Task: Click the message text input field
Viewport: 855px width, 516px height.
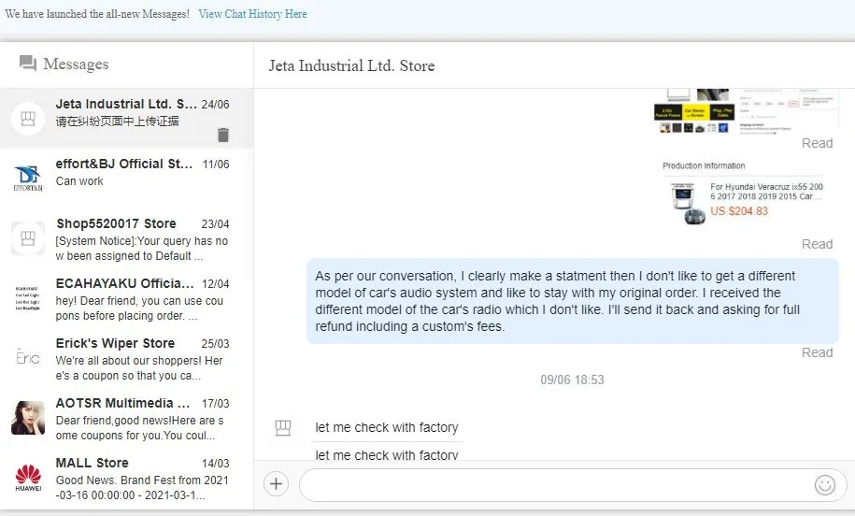Action: tap(556, 484)
